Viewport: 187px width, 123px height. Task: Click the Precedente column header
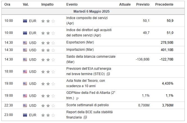[164, 4]
